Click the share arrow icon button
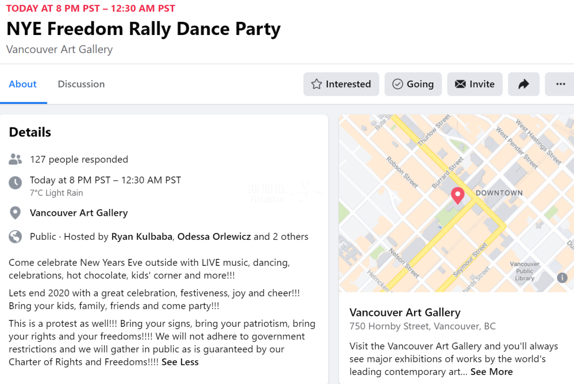 tap(524, 84)
